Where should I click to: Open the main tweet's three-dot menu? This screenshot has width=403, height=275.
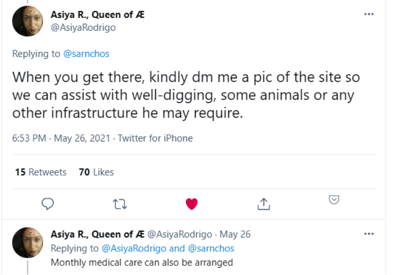(x=368, y=14)
